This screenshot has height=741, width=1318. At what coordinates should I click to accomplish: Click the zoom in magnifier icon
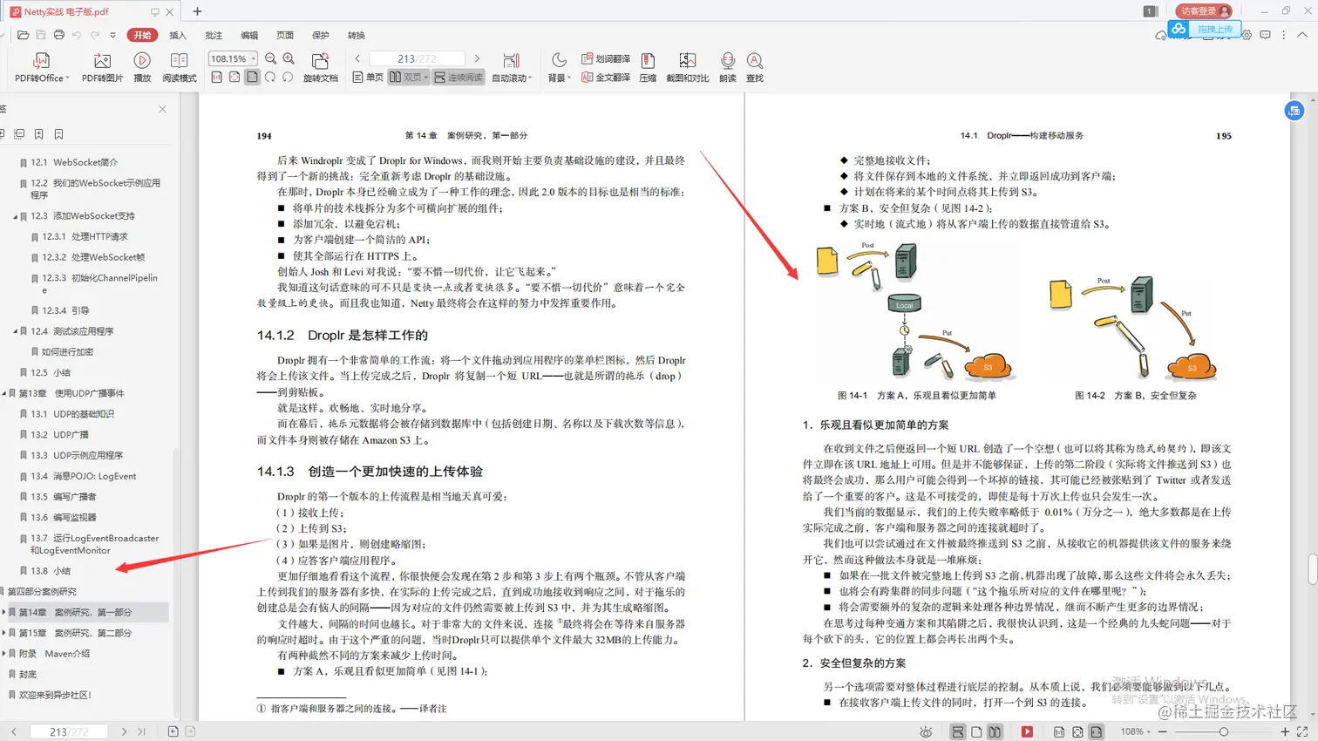pos(289,58)
